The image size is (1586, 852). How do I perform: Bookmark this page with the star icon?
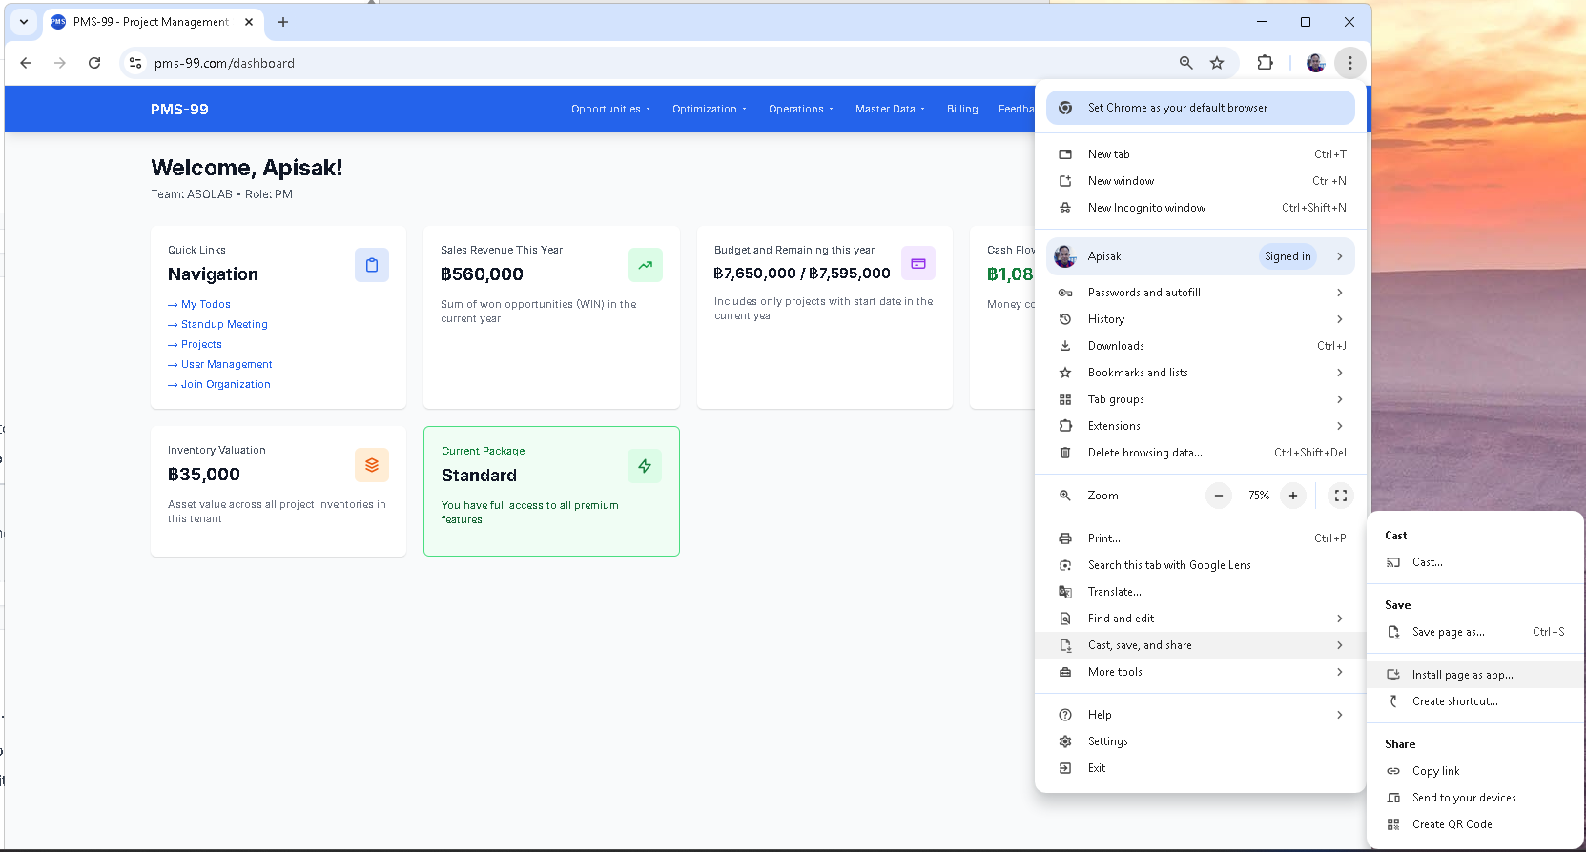[1217, 63]
